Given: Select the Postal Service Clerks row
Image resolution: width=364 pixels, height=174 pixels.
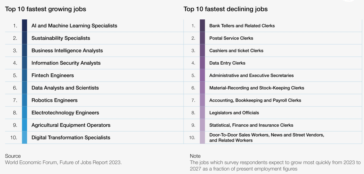Looking at the screenshot, I should pos(231,38).
